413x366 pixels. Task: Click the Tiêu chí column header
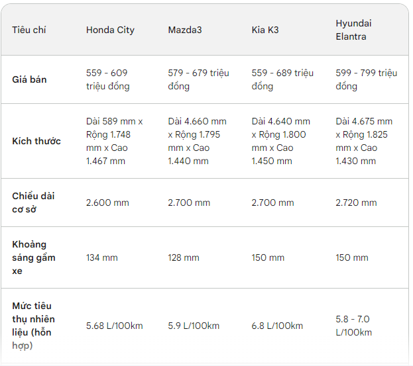[29, 30]
